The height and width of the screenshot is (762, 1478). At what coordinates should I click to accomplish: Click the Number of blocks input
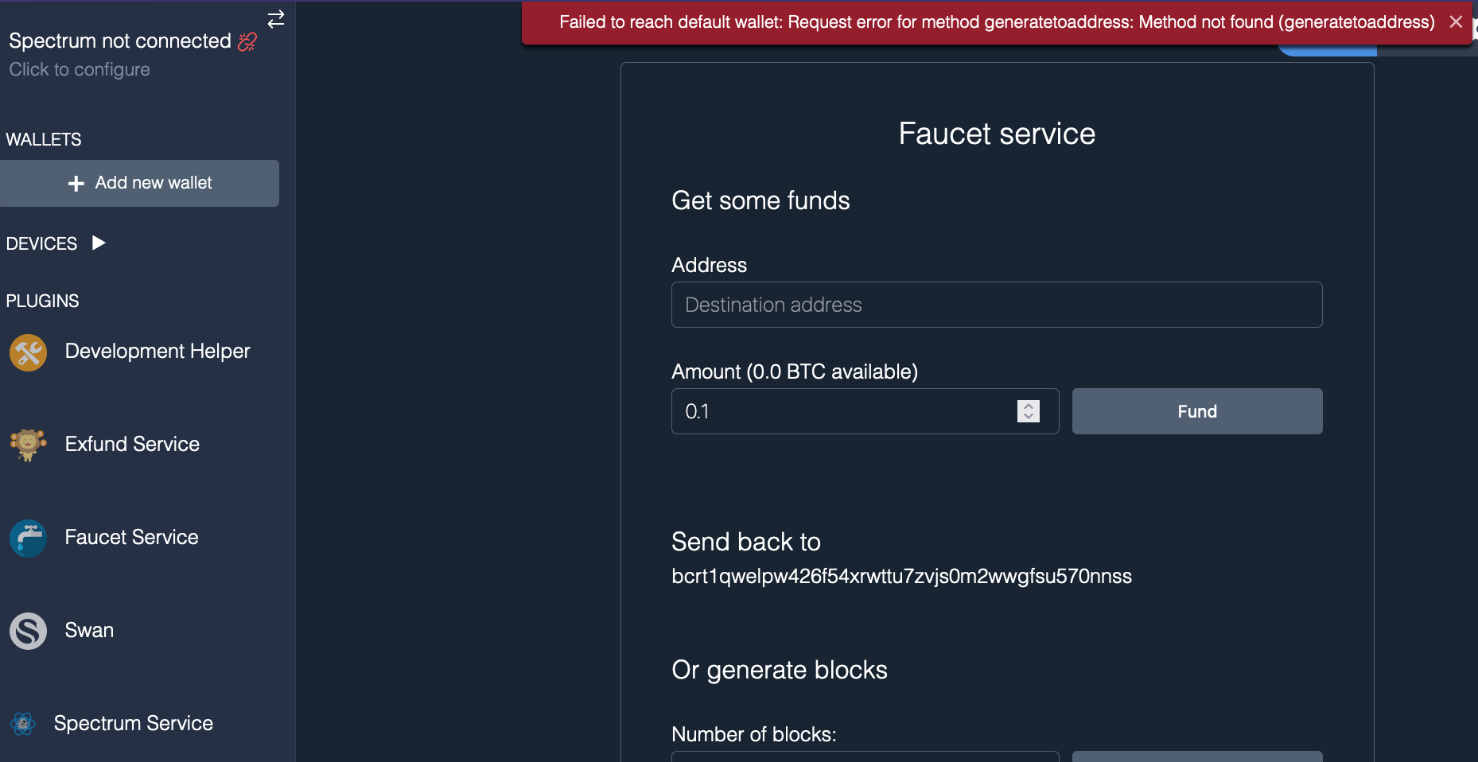point(864,756)
